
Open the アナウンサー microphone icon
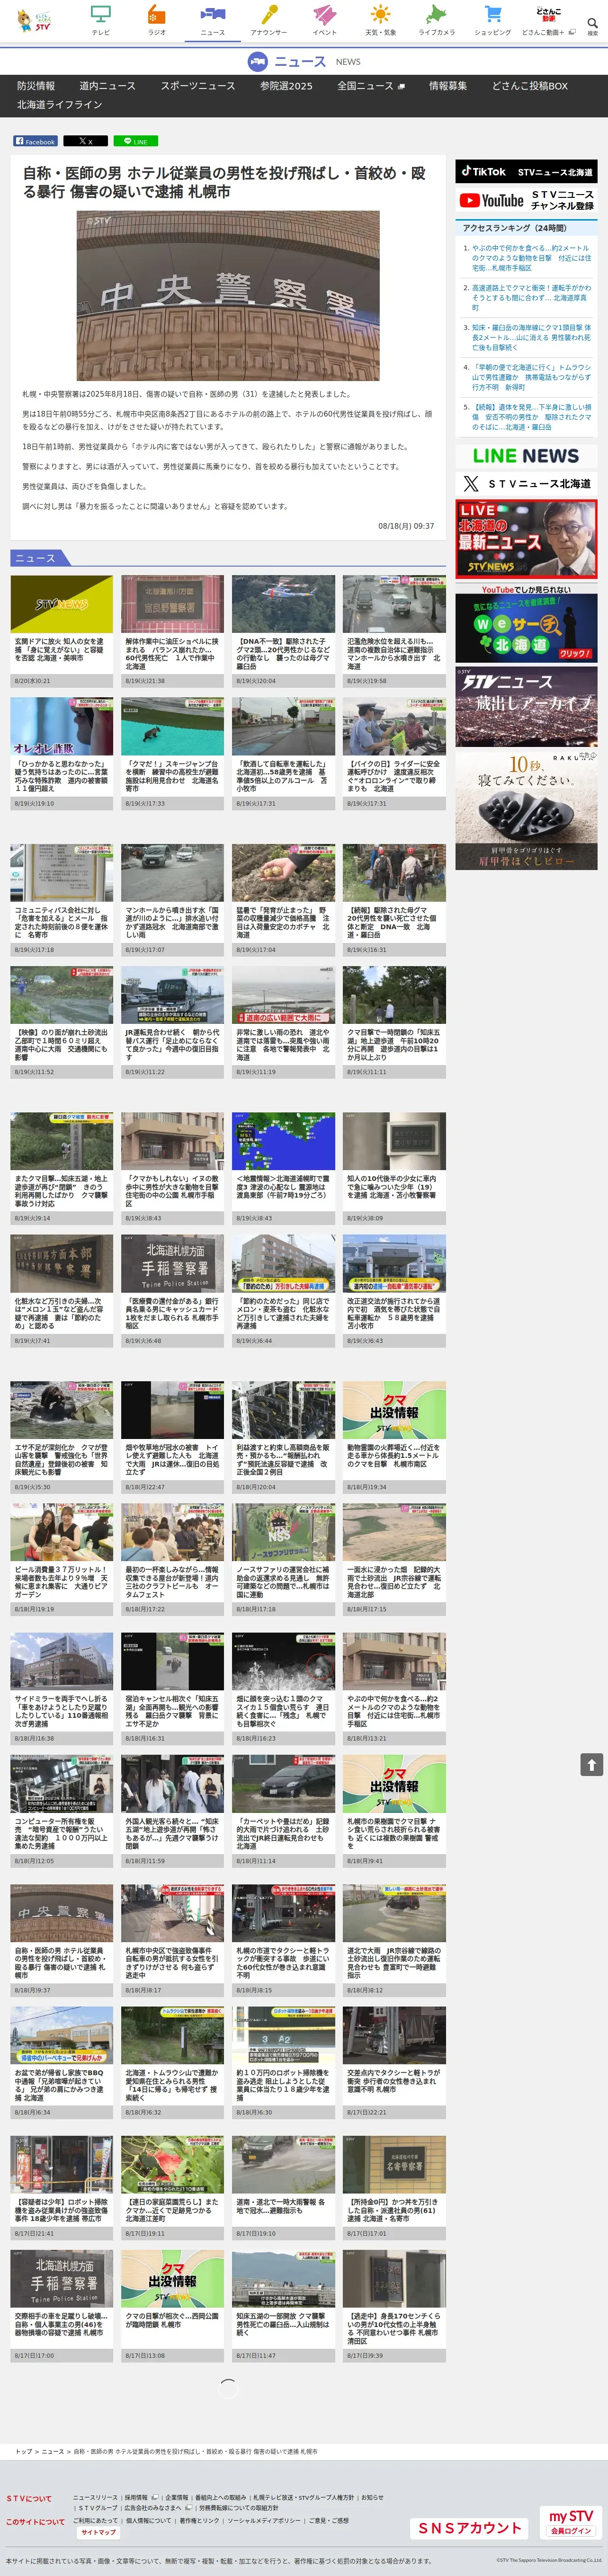(268, 20)
